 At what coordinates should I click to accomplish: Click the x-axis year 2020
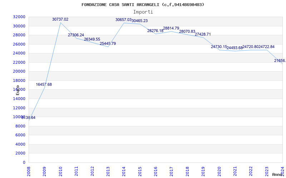point(219,171)
